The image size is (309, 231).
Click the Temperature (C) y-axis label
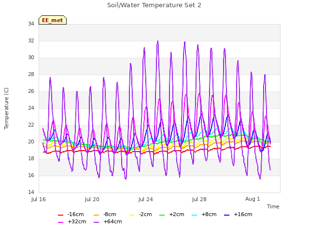coord(6,108)
